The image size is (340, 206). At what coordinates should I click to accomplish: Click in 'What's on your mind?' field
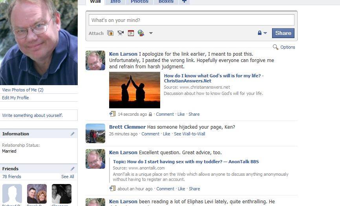click(x=191, y=20)
